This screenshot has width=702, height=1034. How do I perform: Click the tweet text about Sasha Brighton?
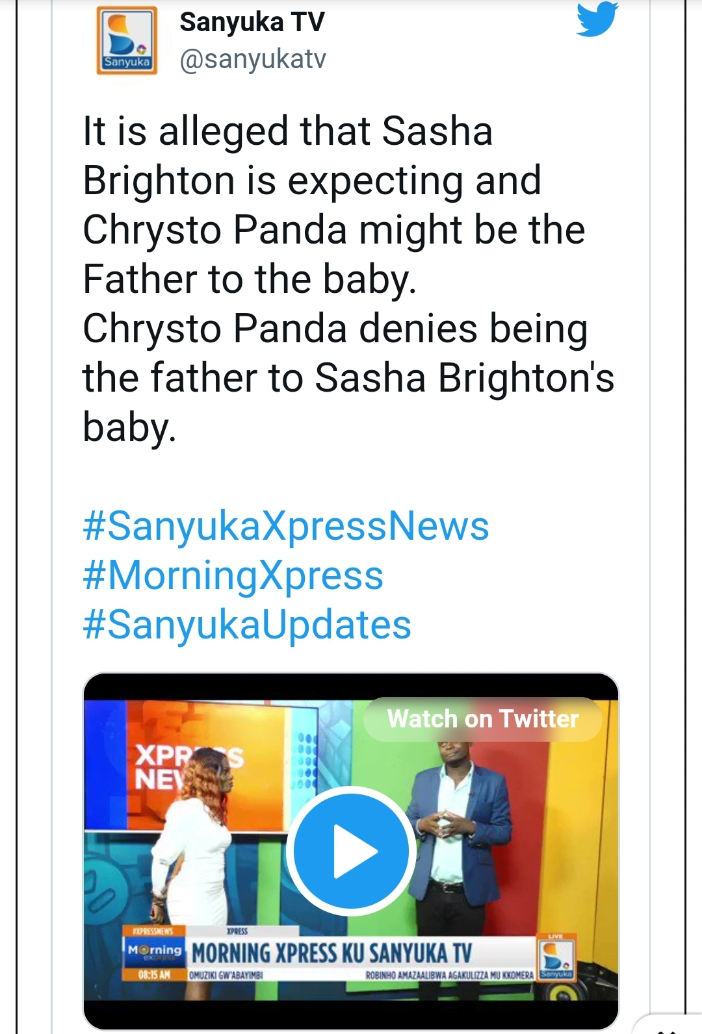point(348,279)
